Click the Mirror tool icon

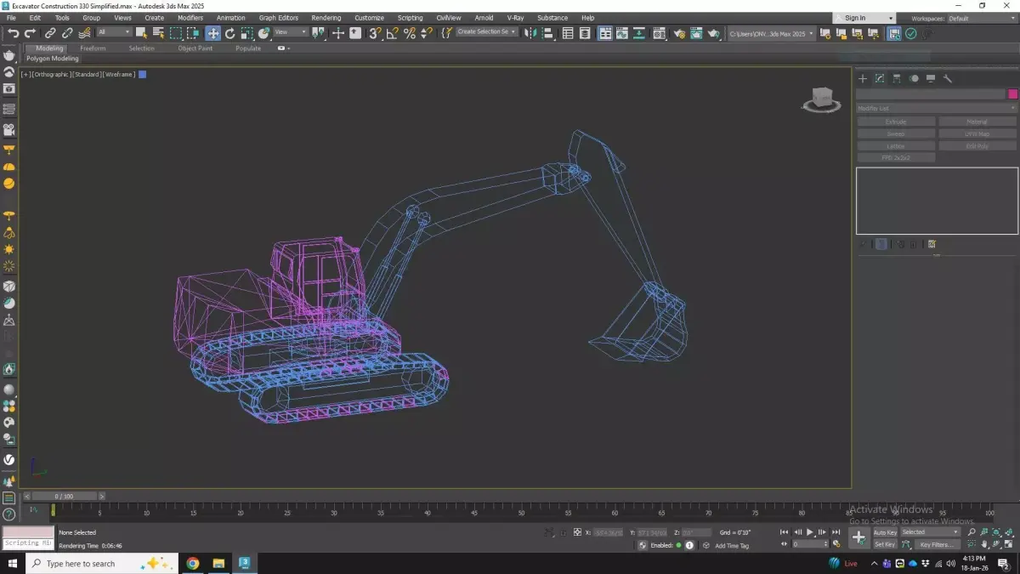[529, 33]
